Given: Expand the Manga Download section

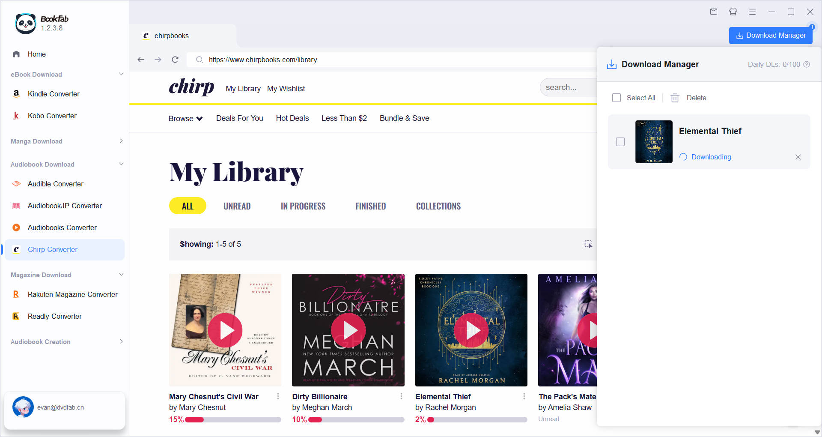Looking at the screenshot, I should pyautogui.click(x=121, y=141).
